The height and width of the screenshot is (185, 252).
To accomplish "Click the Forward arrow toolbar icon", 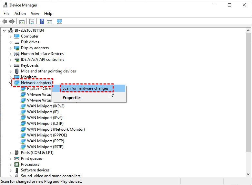I will [12, 21].
